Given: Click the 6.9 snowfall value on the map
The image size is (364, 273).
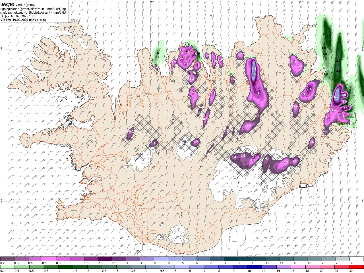Looking at the screenshot, I should [254, 74].
